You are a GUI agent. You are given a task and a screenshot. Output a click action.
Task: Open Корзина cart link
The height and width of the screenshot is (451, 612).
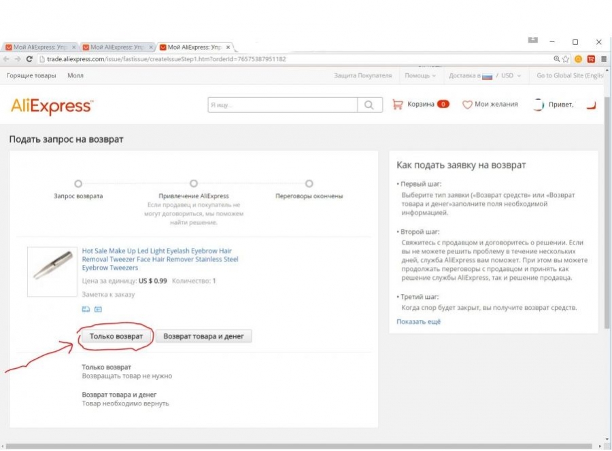click(x=421, y=104)
